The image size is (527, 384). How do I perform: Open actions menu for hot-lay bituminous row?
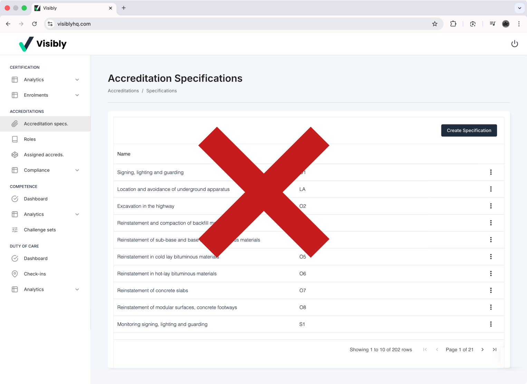(491, 274)
